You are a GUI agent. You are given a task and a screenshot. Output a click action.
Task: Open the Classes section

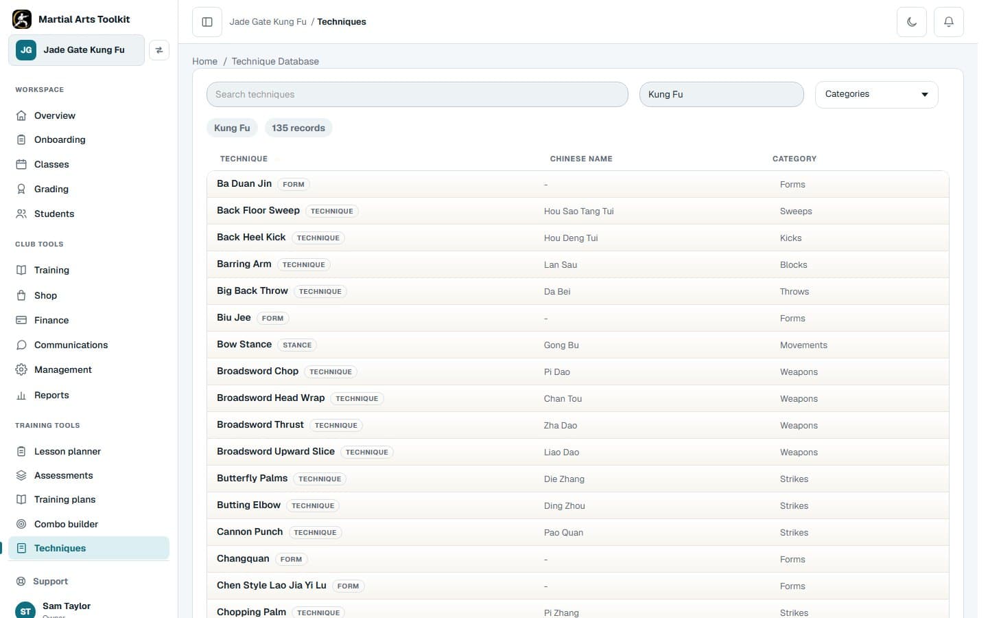point(89,164)
